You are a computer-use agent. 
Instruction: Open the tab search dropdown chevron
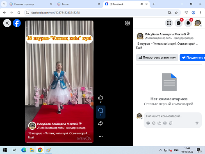(x=4, y=4)
